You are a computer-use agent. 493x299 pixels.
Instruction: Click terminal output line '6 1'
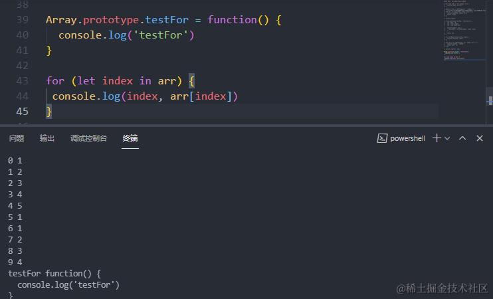point(15,229)
